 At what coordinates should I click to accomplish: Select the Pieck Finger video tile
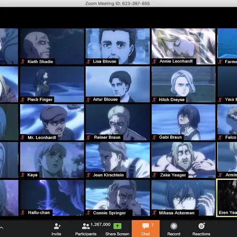point(52,84)
